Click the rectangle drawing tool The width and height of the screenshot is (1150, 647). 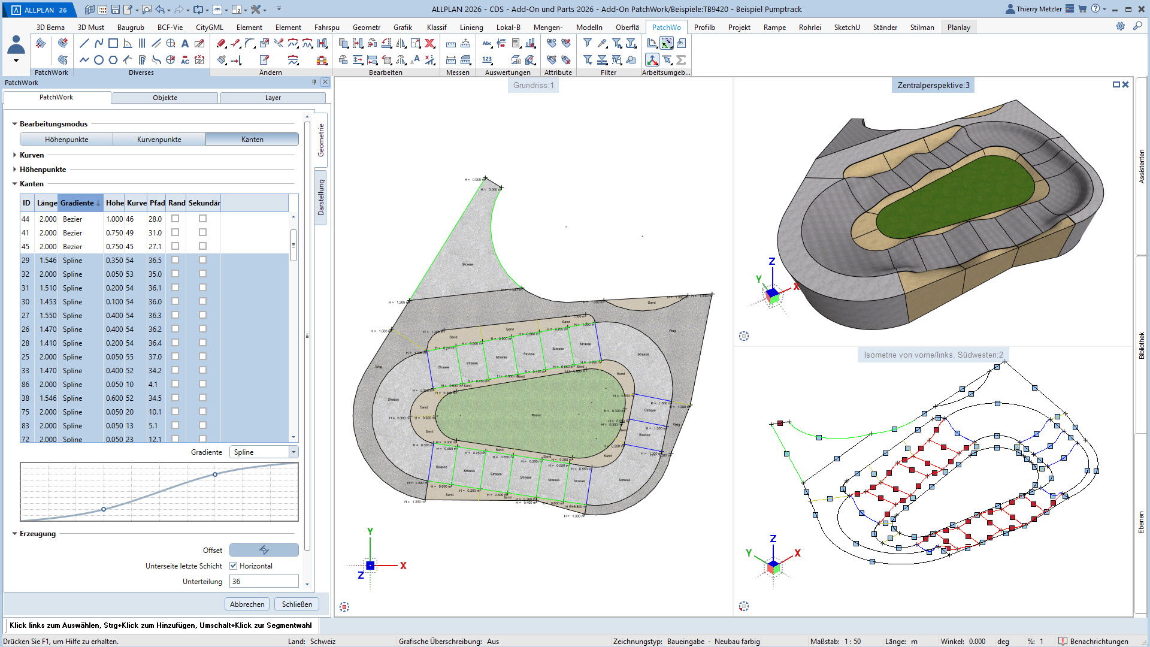click(113, 43)
